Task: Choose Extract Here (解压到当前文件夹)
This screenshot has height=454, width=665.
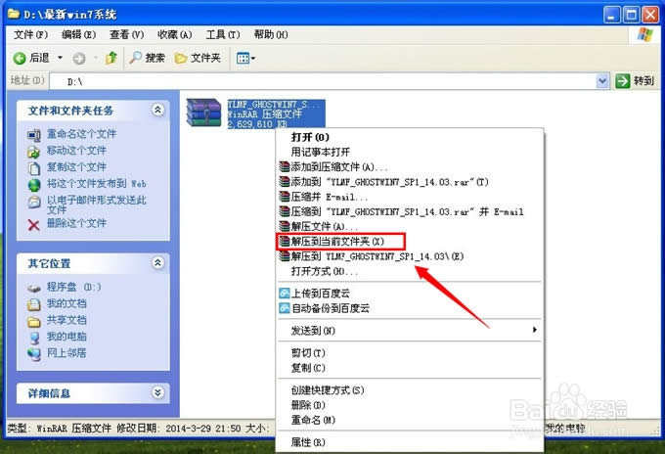Action: tap(341, 242)
